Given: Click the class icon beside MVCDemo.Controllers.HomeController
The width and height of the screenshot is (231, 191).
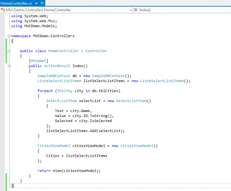Looking at the screenshot, I should pos(3,10).
